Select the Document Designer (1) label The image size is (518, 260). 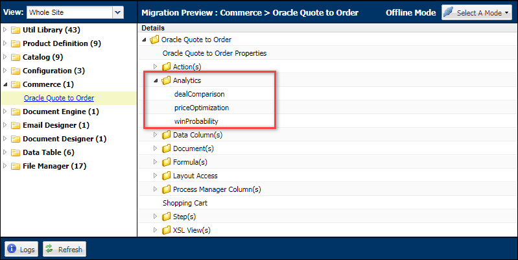pyautogui.click(x=64, y=139)
